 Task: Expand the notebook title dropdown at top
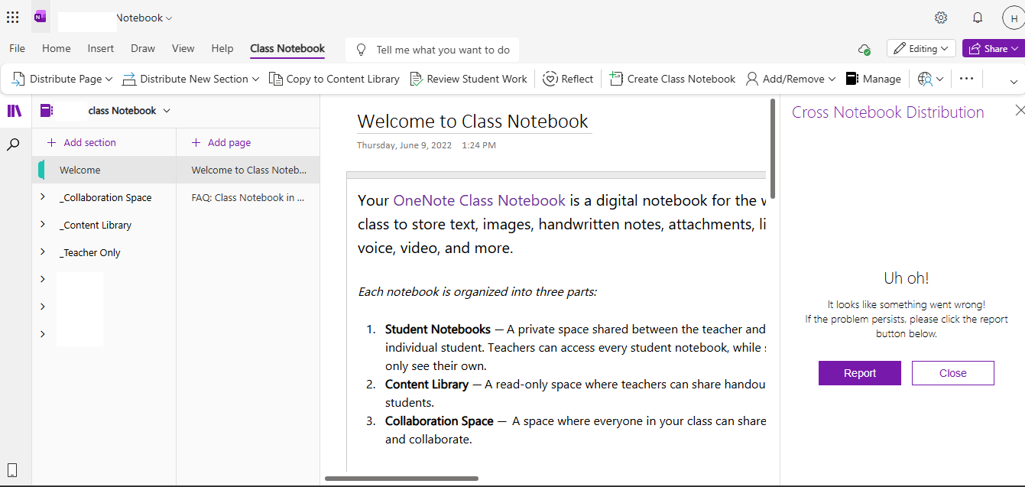click(x=169, y=18)
